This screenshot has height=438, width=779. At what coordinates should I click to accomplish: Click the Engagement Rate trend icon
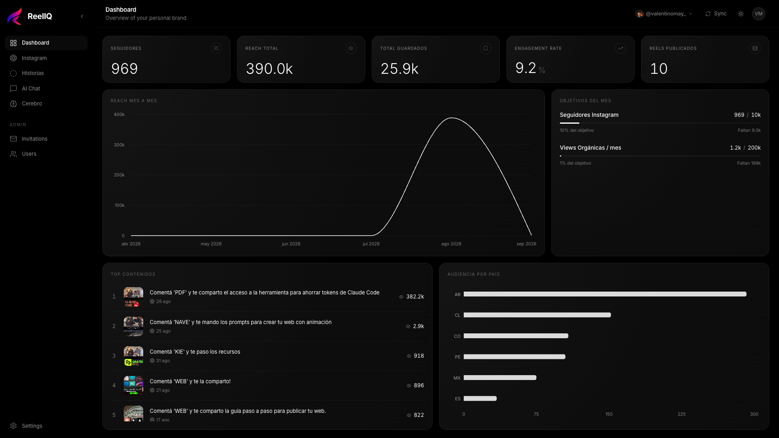pyautogui.click(x=620, y=48)
